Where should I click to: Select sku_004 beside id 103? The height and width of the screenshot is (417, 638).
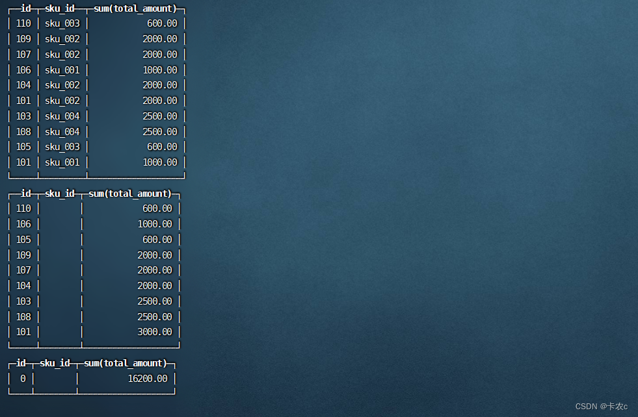click(62, 116)
